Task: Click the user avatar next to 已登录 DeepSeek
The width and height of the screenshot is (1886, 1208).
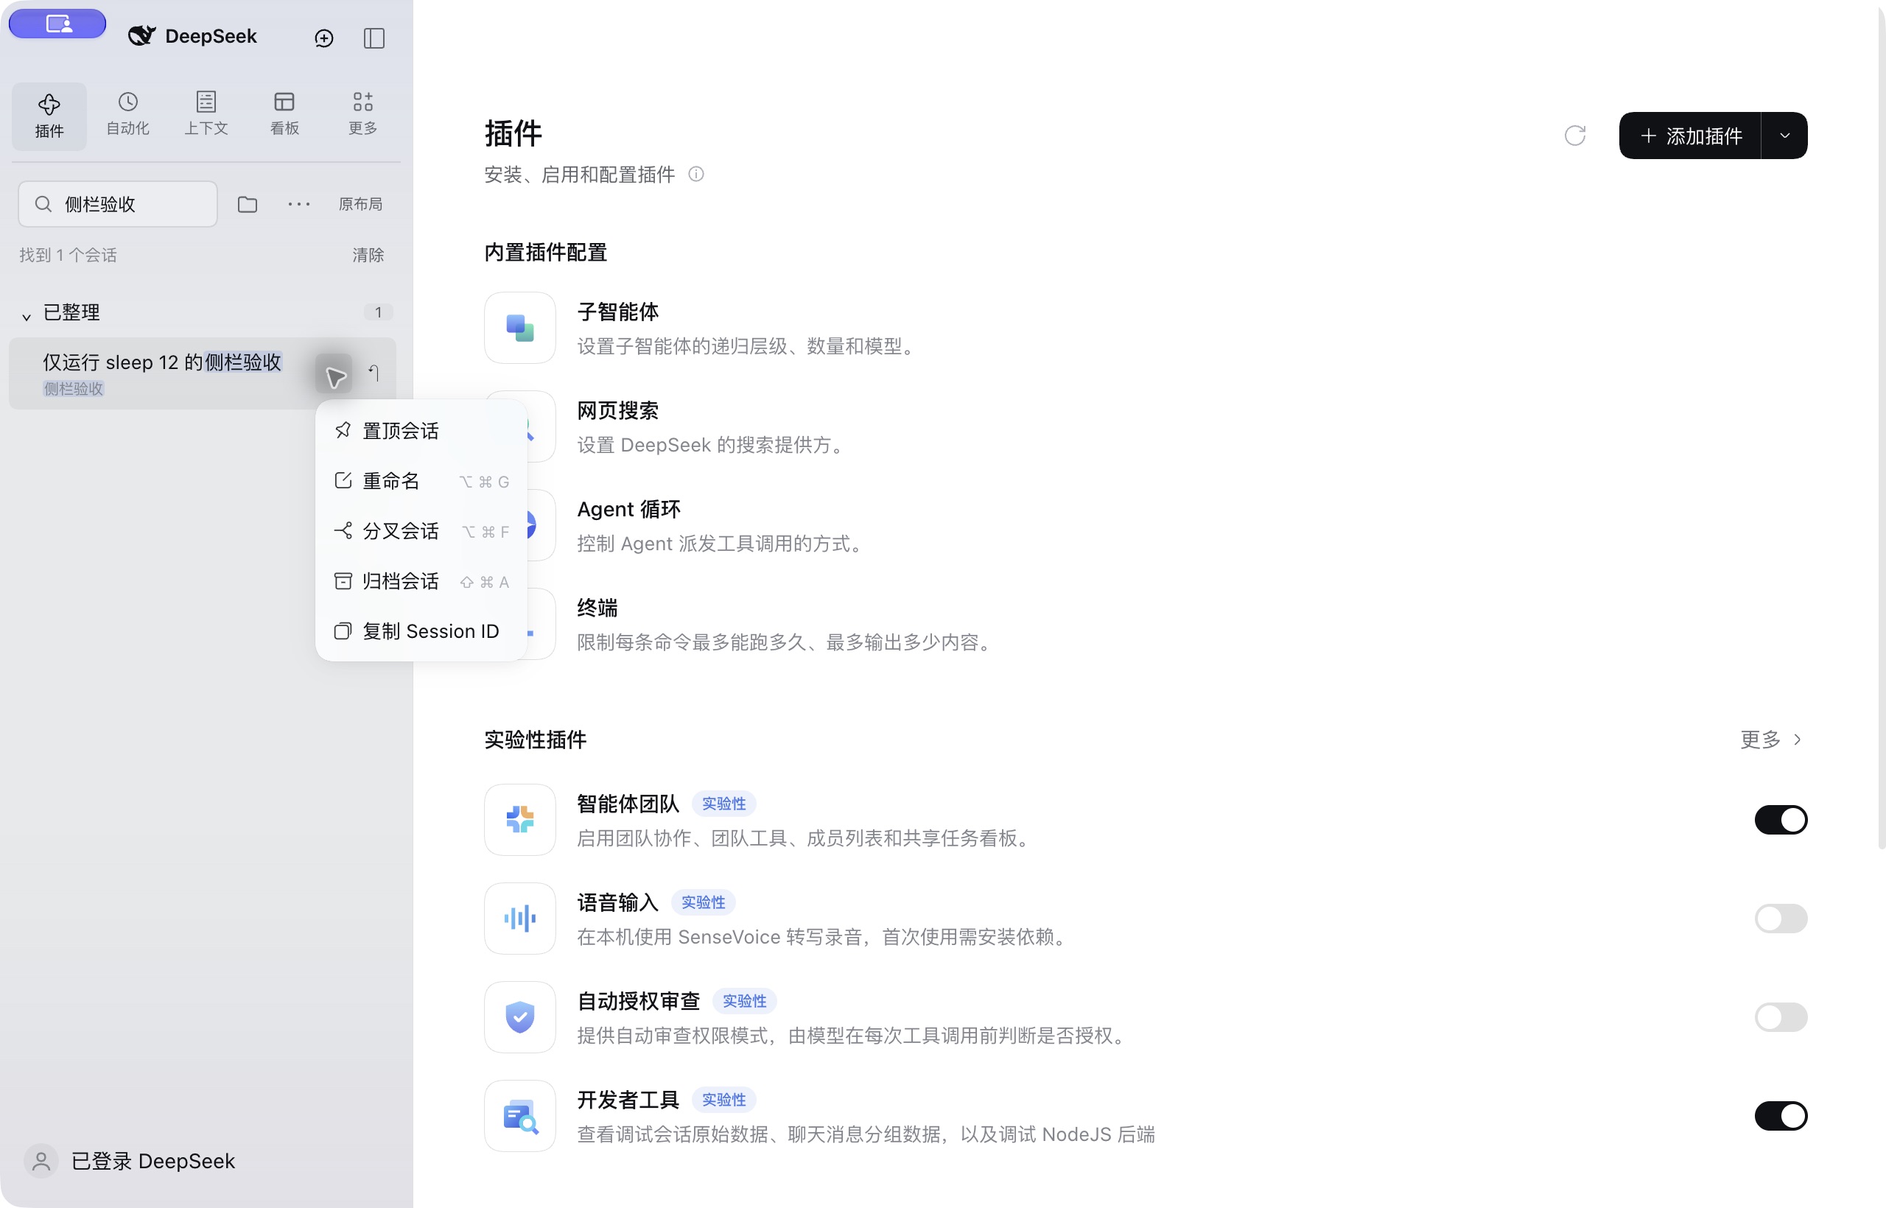Action: 41,1161
